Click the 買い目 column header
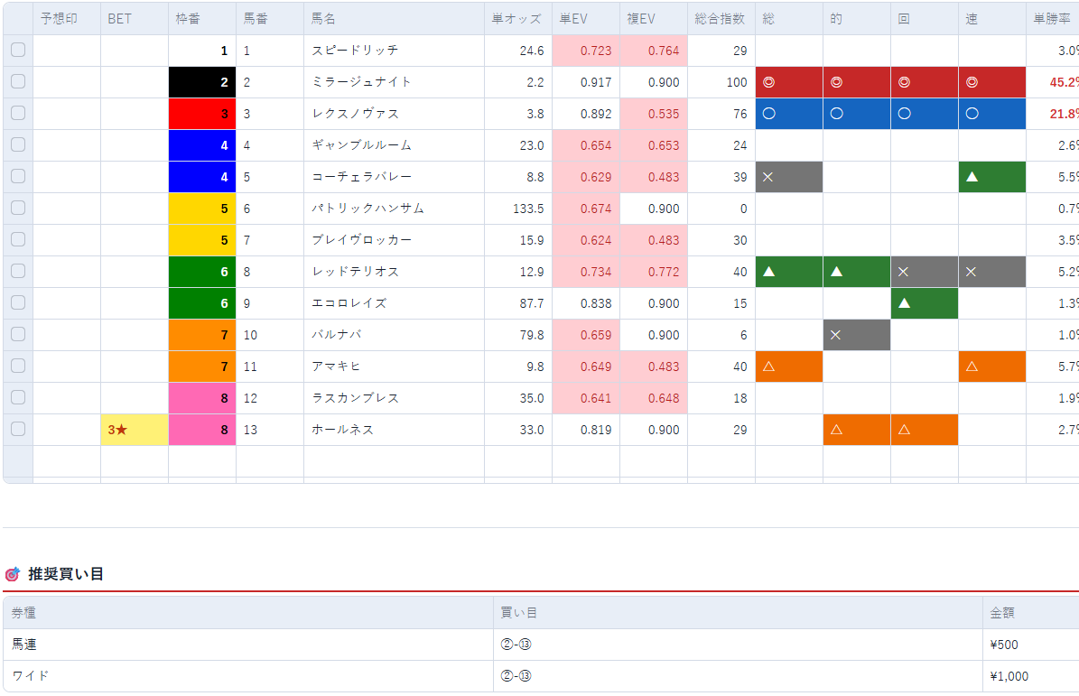Viewport: 1079px width, 696px height. tap(738, 612)
